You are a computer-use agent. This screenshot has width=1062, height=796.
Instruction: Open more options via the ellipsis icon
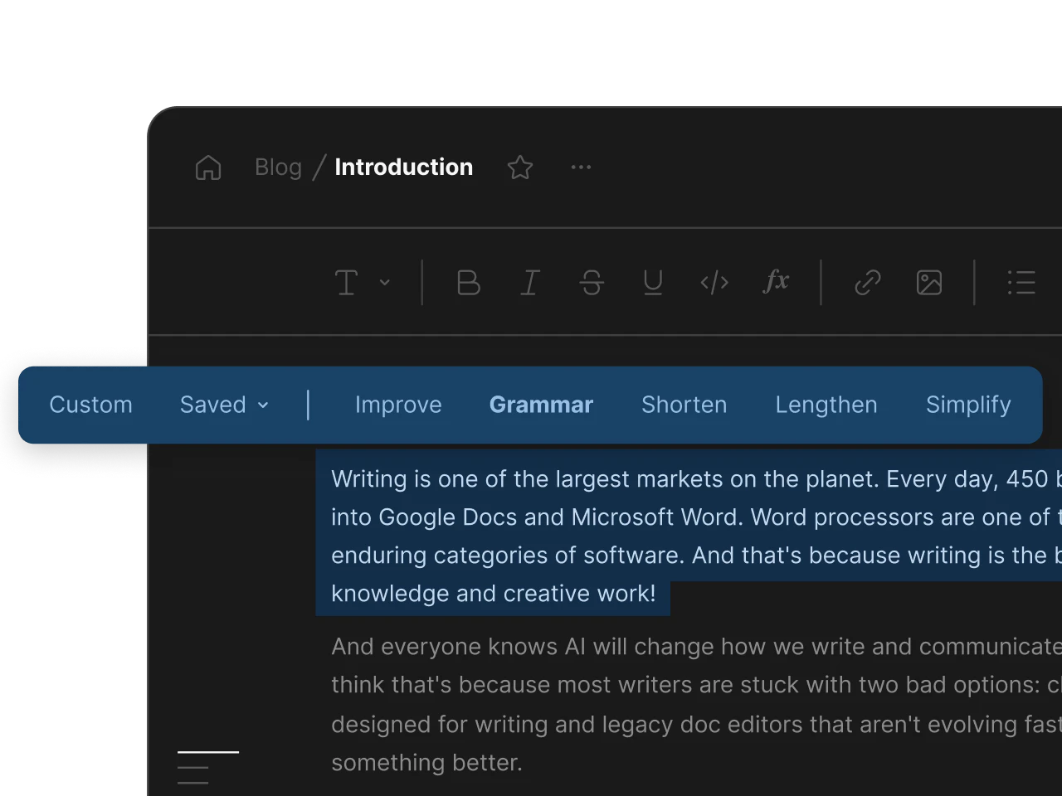581,167
